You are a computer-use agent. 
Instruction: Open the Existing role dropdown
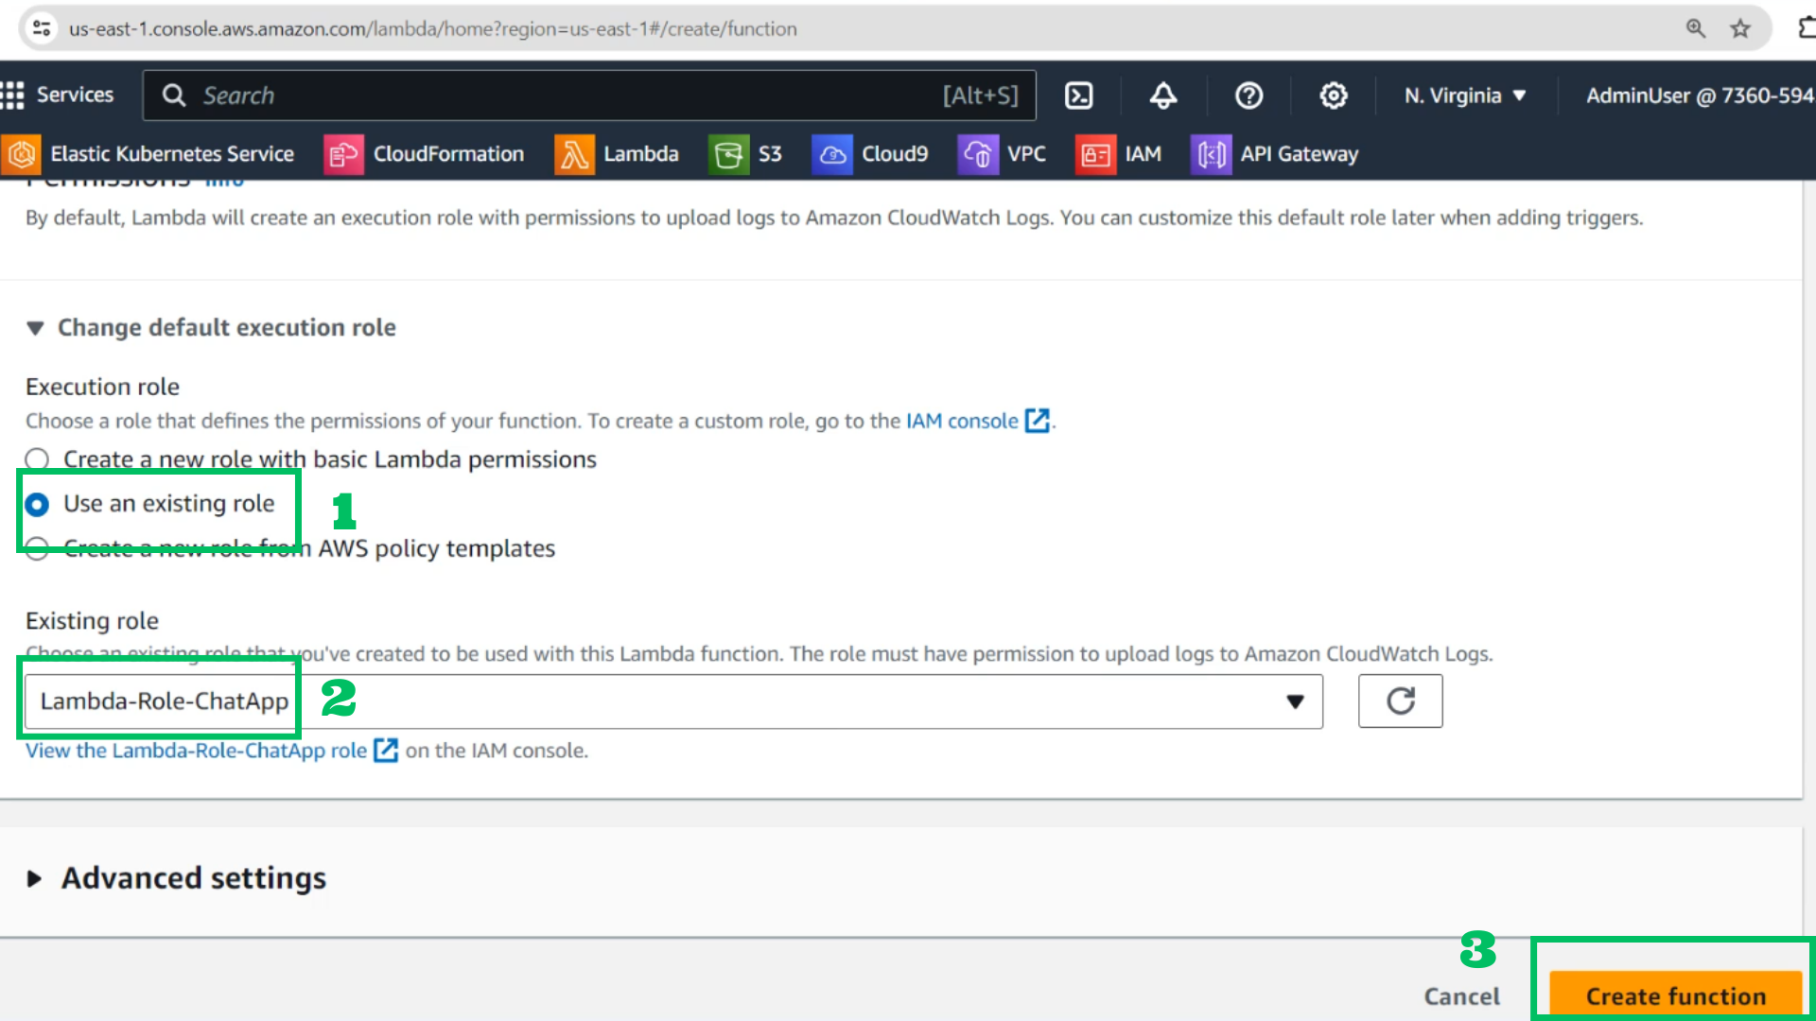coord(673,701)
